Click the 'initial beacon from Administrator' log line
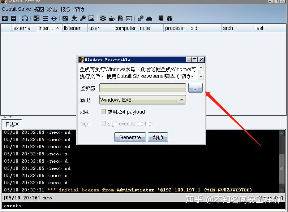Screen dimensions: 288x212 point(128,190)
